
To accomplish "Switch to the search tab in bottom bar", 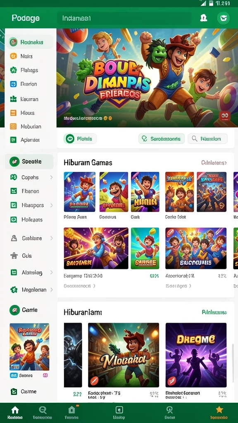I will tap(43, 413).
